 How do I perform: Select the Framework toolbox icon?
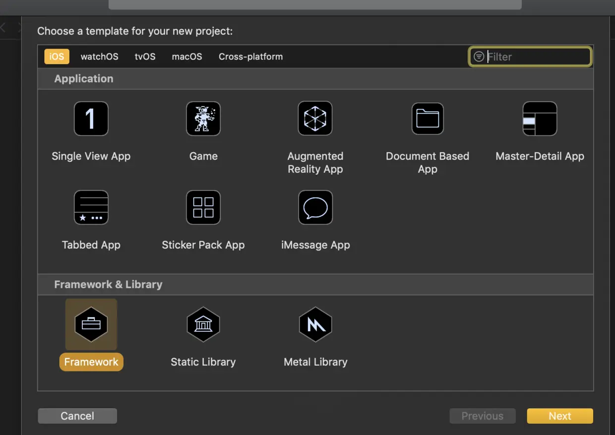(x=91, y=324)
